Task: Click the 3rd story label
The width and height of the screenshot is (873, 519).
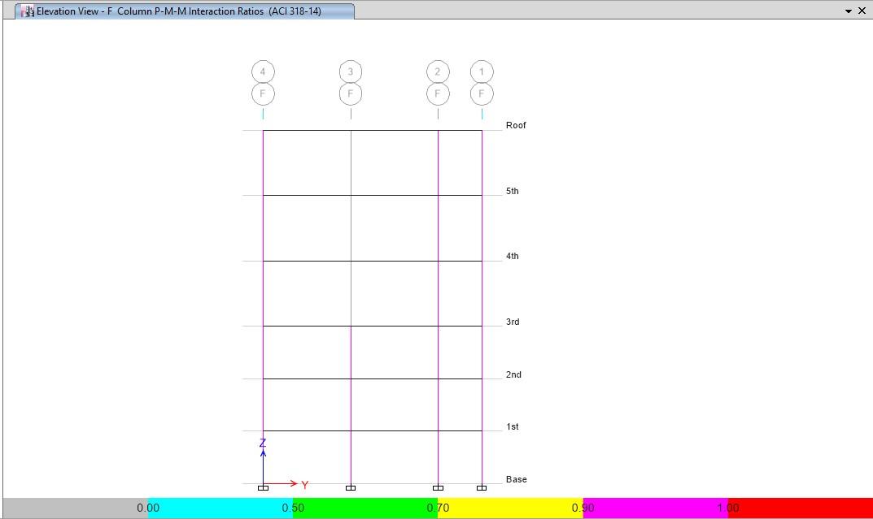Action: coord(513,322)
